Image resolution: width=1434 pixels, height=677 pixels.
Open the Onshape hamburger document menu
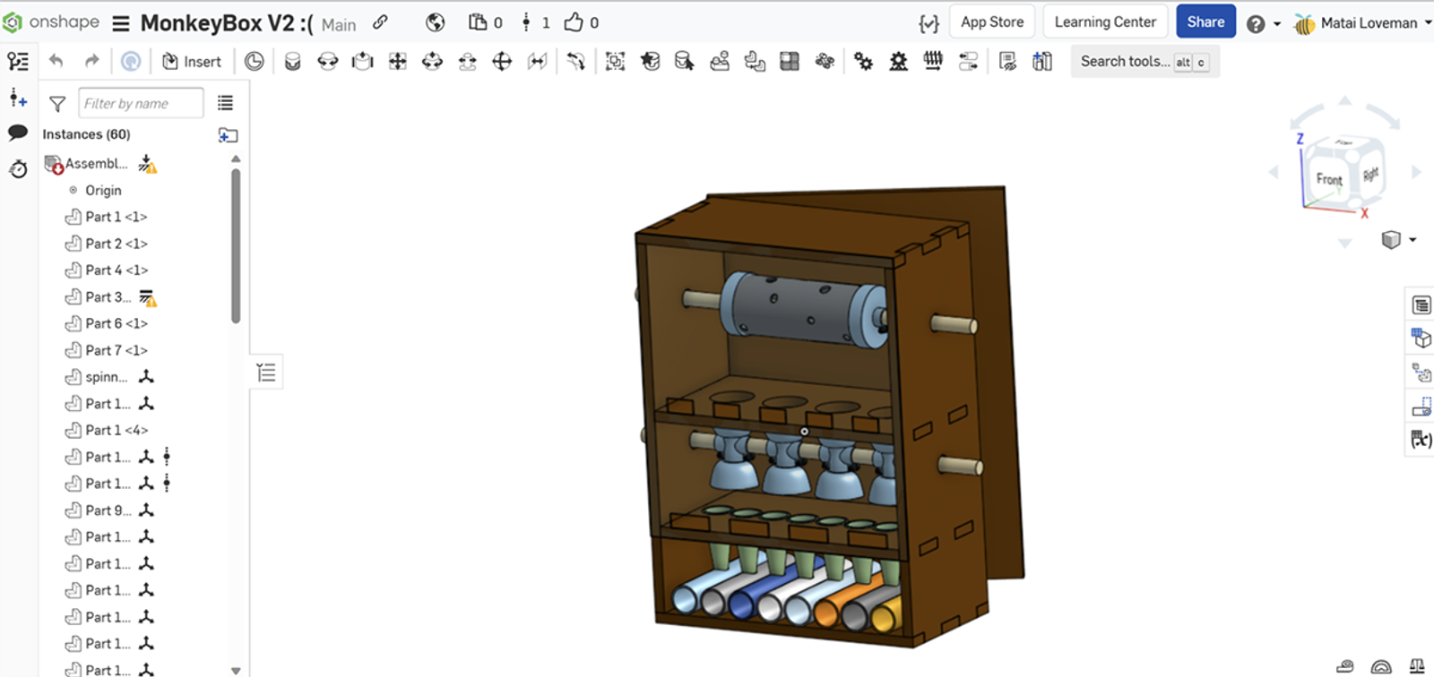coord(121,23)
